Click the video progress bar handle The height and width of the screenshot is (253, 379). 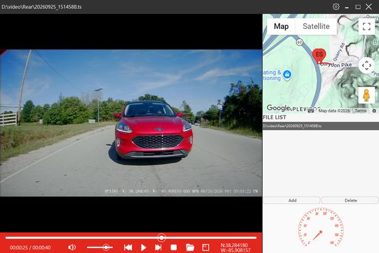(162, 238)
